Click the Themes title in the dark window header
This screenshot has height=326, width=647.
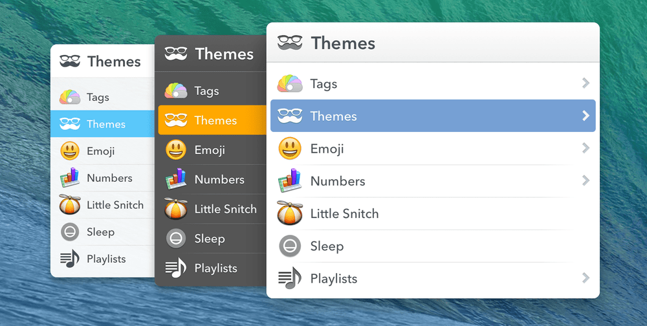tap(225, 54)
